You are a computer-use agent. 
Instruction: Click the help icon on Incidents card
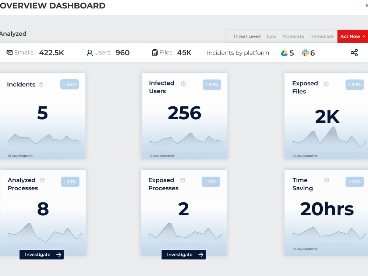click(42, 84)
